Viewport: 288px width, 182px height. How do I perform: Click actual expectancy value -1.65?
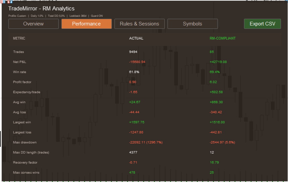click(133, 92)
